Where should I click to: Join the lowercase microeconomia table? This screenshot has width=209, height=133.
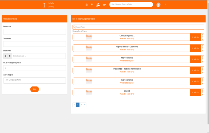click(x=195, y=81)
